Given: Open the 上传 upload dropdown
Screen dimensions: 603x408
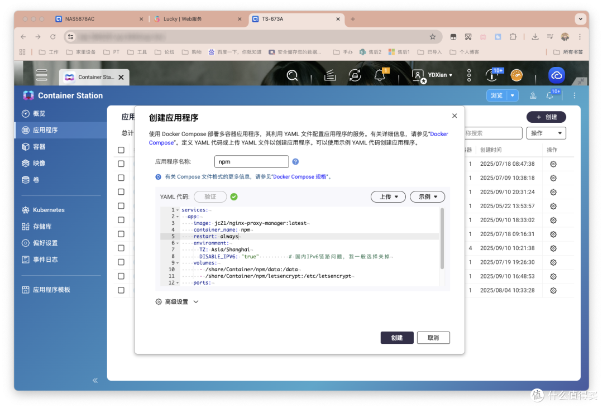Looking at the screenshot, I should (388, 197).
